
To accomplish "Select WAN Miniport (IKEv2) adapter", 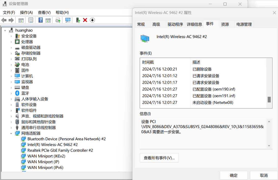I will (46, 156).
